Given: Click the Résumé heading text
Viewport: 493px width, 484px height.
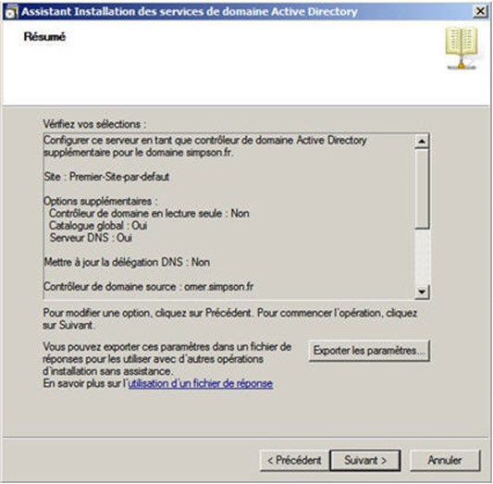Looking at the screenshot, I should [x=44, y=37].
